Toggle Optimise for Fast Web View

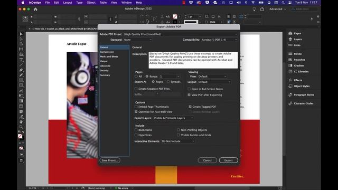click(x=136, y=112)
